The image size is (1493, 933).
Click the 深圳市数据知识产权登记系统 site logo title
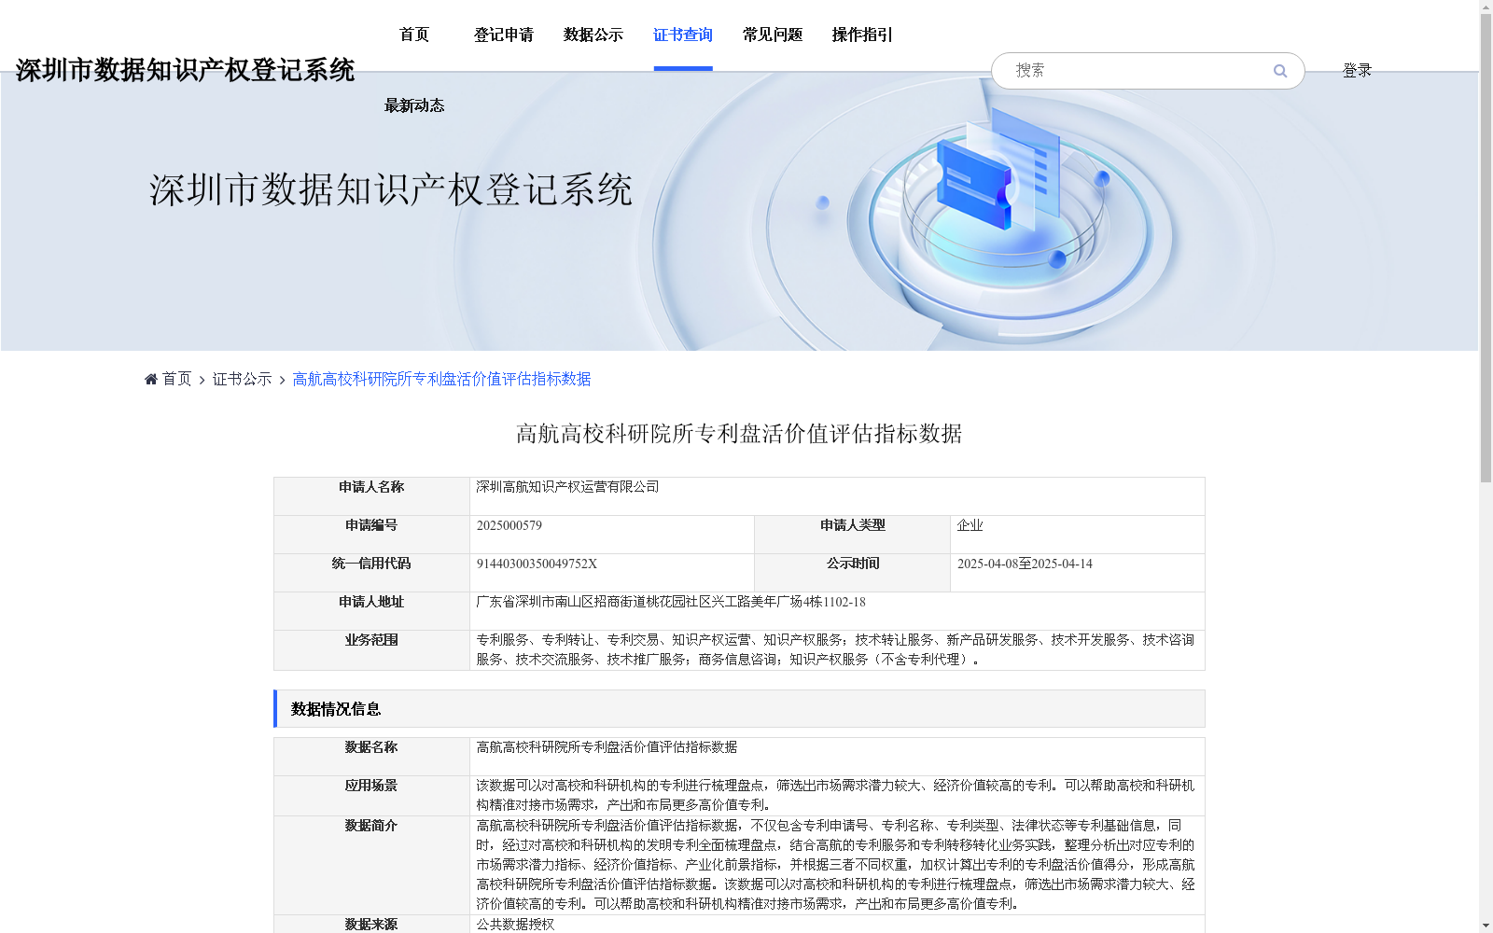click(185, 70)
